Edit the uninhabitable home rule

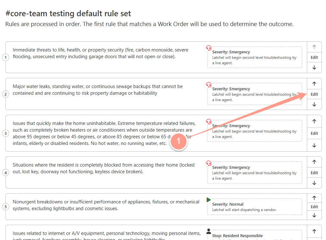(x=314, y=133)
